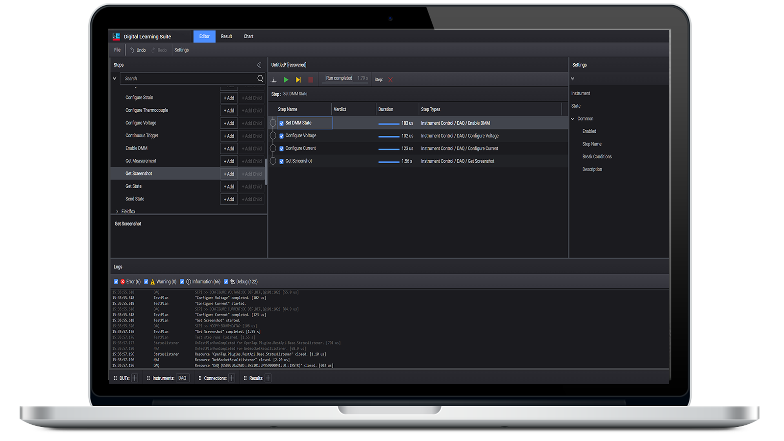
Task: Run the test plan with the green play icon
Action: tap(286, 79)
